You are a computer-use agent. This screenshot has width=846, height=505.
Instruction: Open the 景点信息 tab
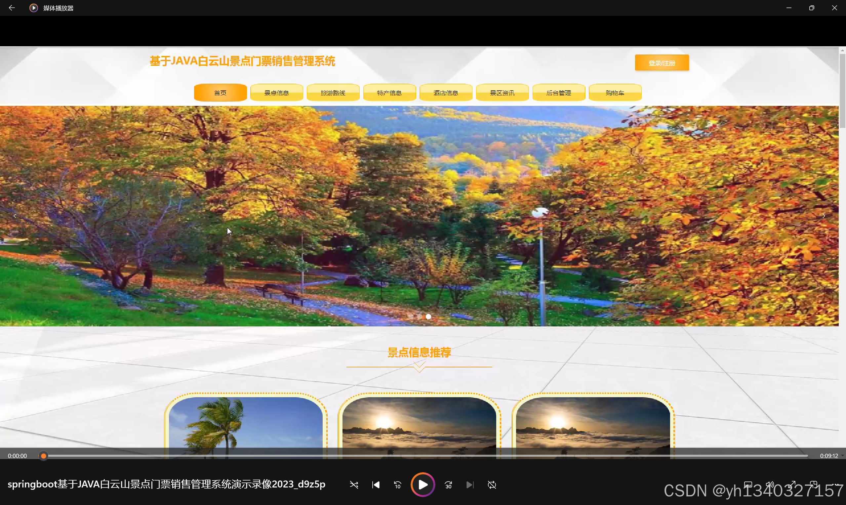[x=276, y=93]
